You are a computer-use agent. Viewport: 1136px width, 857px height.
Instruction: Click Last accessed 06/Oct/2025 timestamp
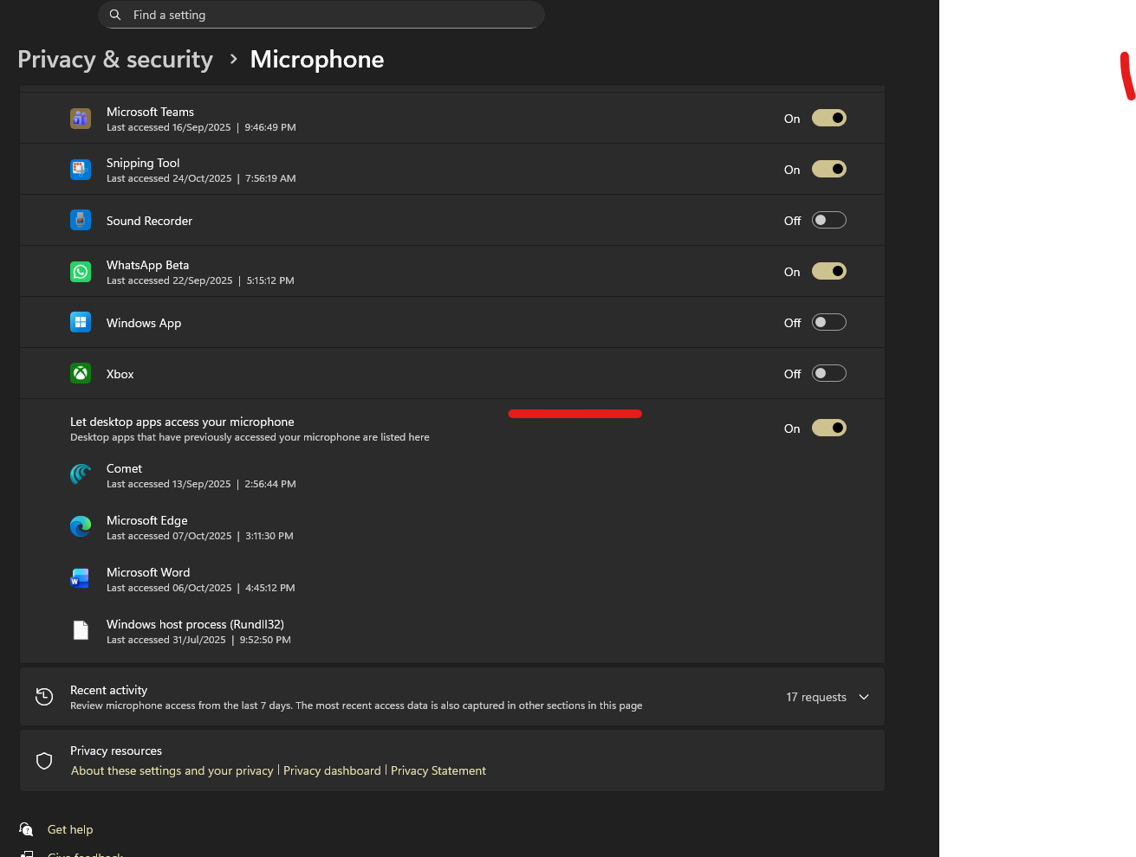tap(201, 588)
